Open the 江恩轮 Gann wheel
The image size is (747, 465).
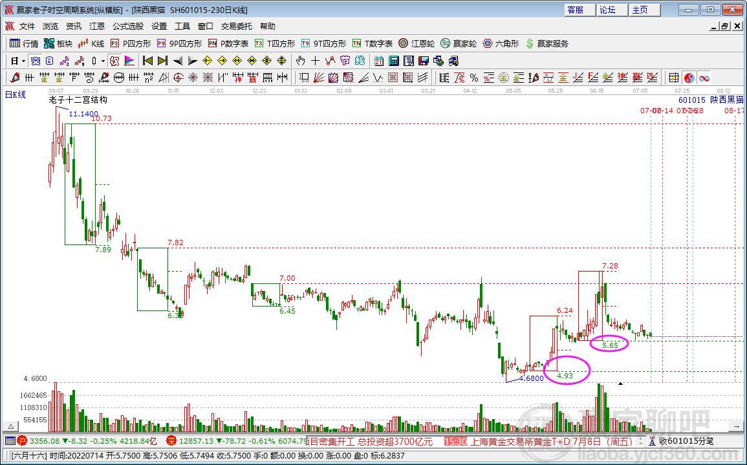(417, 43)
